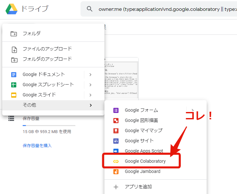Click the plus icon beside アプリを追加
Viewport: 237px width, 194px height.
pyautogui.click(x=116, y=187)
